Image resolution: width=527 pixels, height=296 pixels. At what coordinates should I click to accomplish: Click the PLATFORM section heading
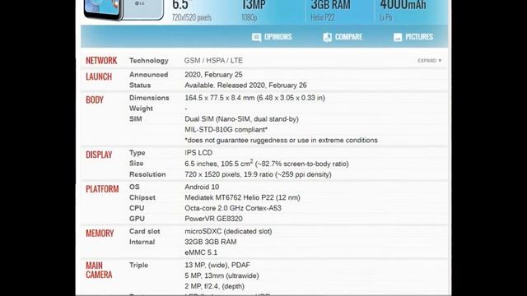(x=102, y=189)
